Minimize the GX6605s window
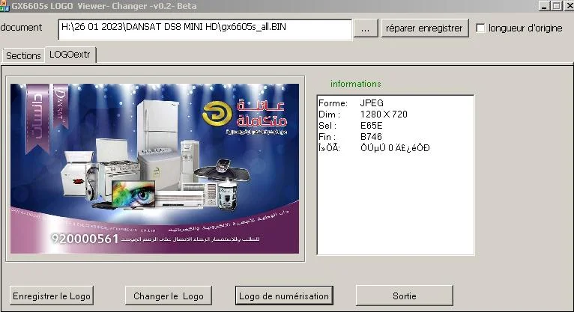This screenshot has width=574, height=312. [x=543, y=6]
